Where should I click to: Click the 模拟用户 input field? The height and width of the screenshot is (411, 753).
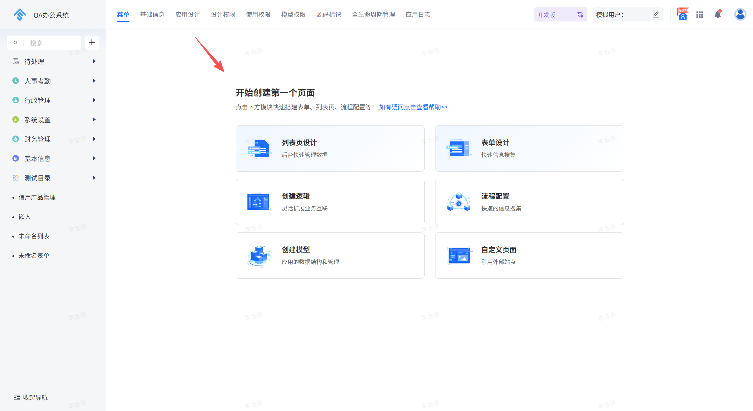point(628,14)
